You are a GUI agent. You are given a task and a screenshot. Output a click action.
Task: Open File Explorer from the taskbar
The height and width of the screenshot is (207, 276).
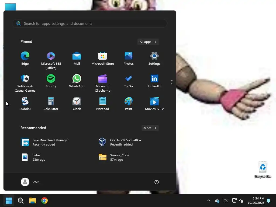pos(33,201)
